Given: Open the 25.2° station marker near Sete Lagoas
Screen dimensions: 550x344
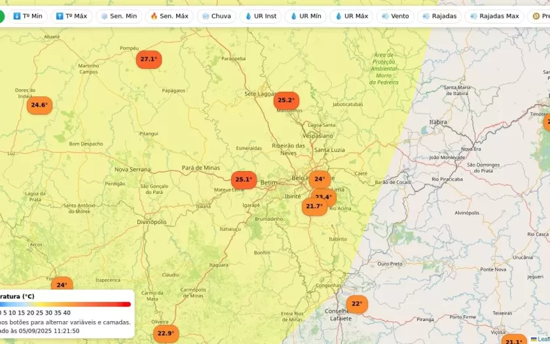Looking at the screenshot, I should (286, 100).
